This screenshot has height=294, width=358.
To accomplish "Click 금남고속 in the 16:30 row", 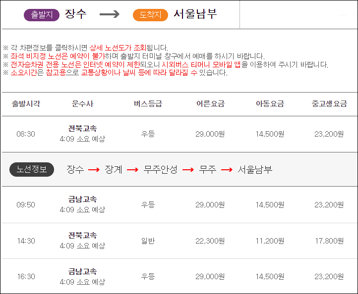I will click(82, 271).
